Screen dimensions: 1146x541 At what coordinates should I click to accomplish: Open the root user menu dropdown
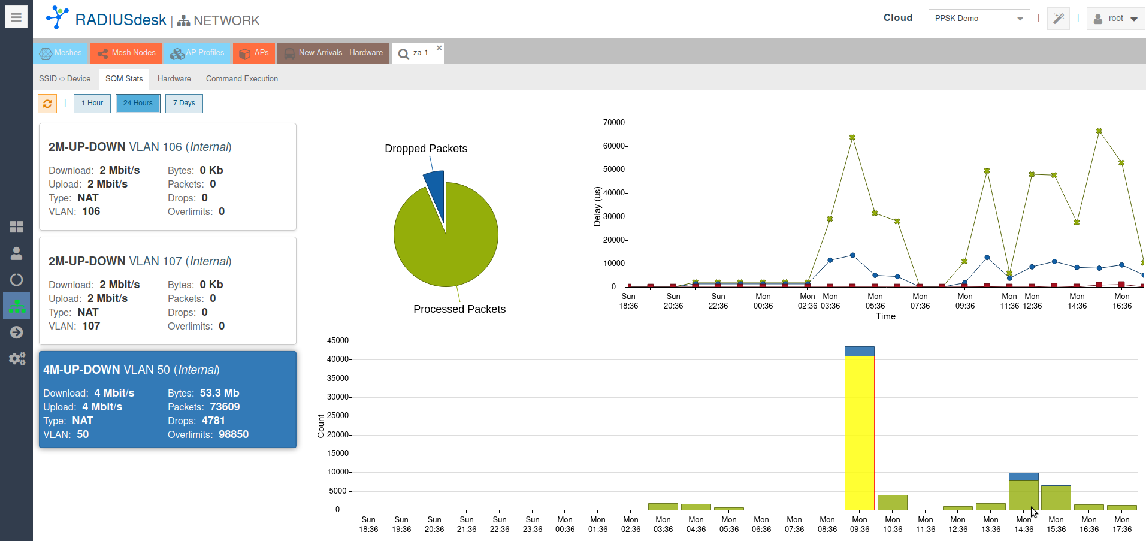[x=1115, y=19]
